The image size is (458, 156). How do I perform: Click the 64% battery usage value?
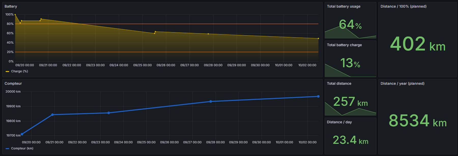pos(350,25)
